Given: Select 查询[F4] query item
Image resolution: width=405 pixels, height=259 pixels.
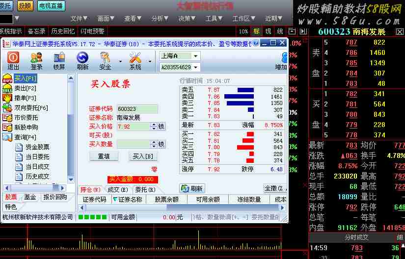Looking at the screenshot, I should tap(25, 137).
